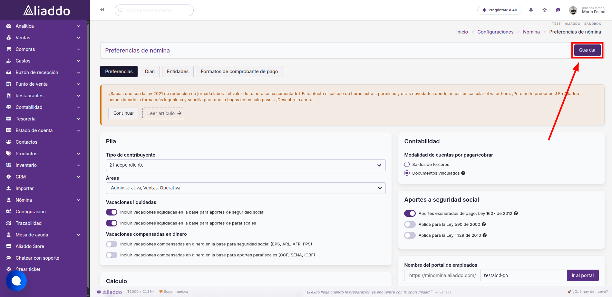Open the Áreas multi-select dropdown
The width and height of the screenshot is (612, 297).
(x=246, y=188)
